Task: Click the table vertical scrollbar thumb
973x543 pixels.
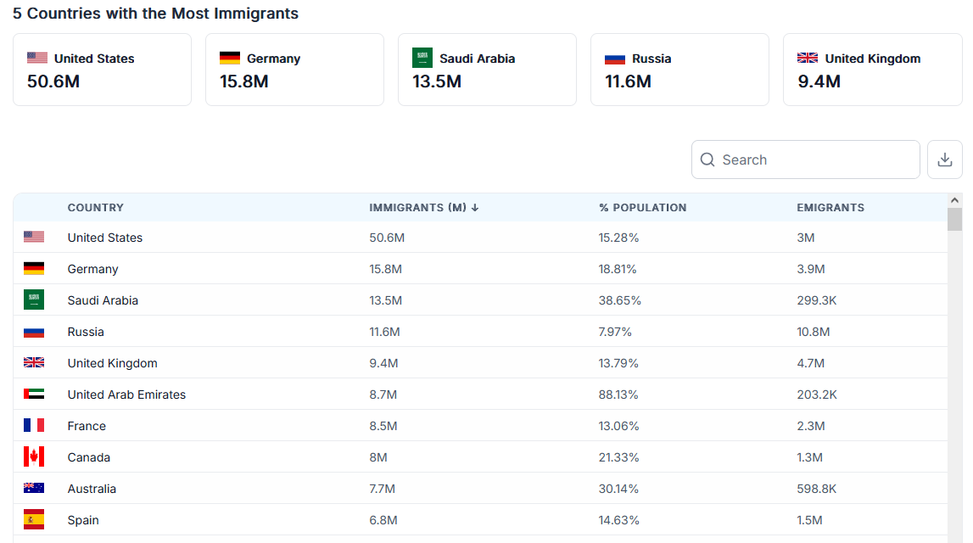Action: [954, 219]
